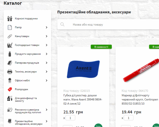Viewport: 159px width, 127px height.
Task: Expand the Паперова продукція chevron
Action: click(47, 63)
